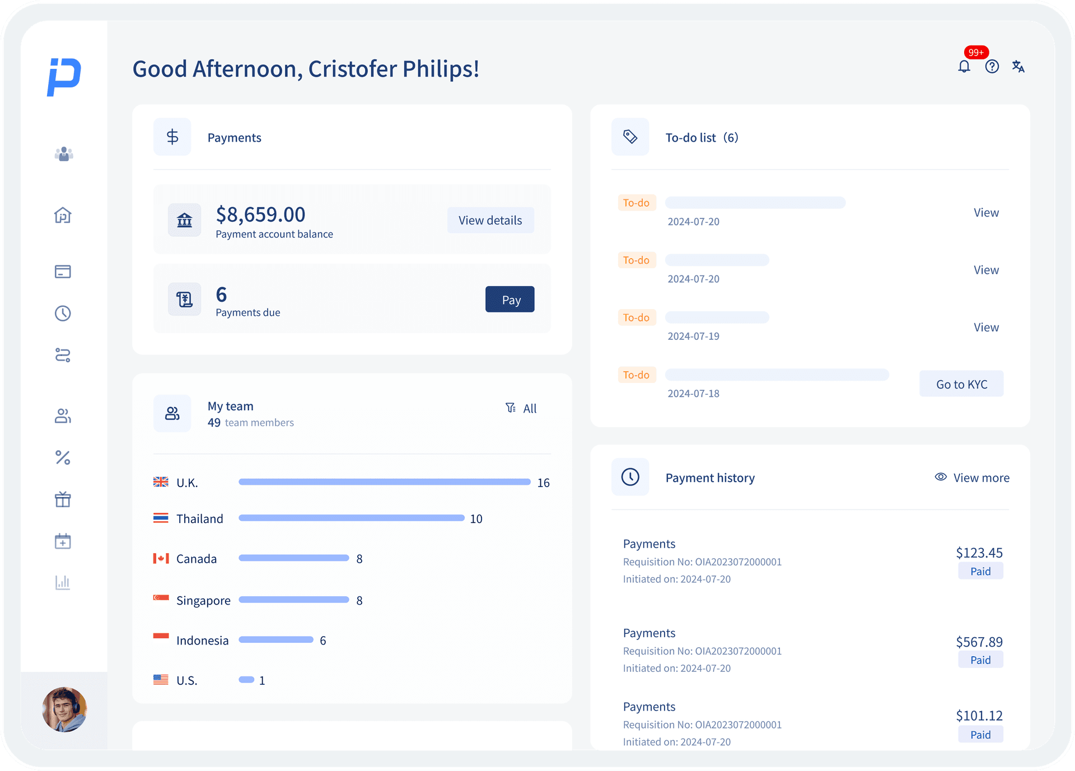Viewport: 1075px width, 771px height.
Task: Click the eye icon near View more
Action: pyautogui.click(x=941, y=477)
